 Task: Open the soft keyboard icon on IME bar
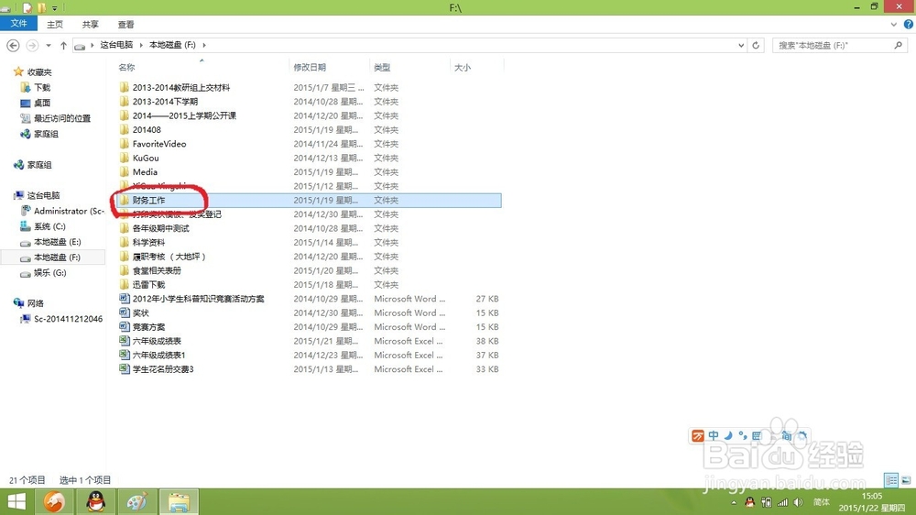[x=758, y=435]
